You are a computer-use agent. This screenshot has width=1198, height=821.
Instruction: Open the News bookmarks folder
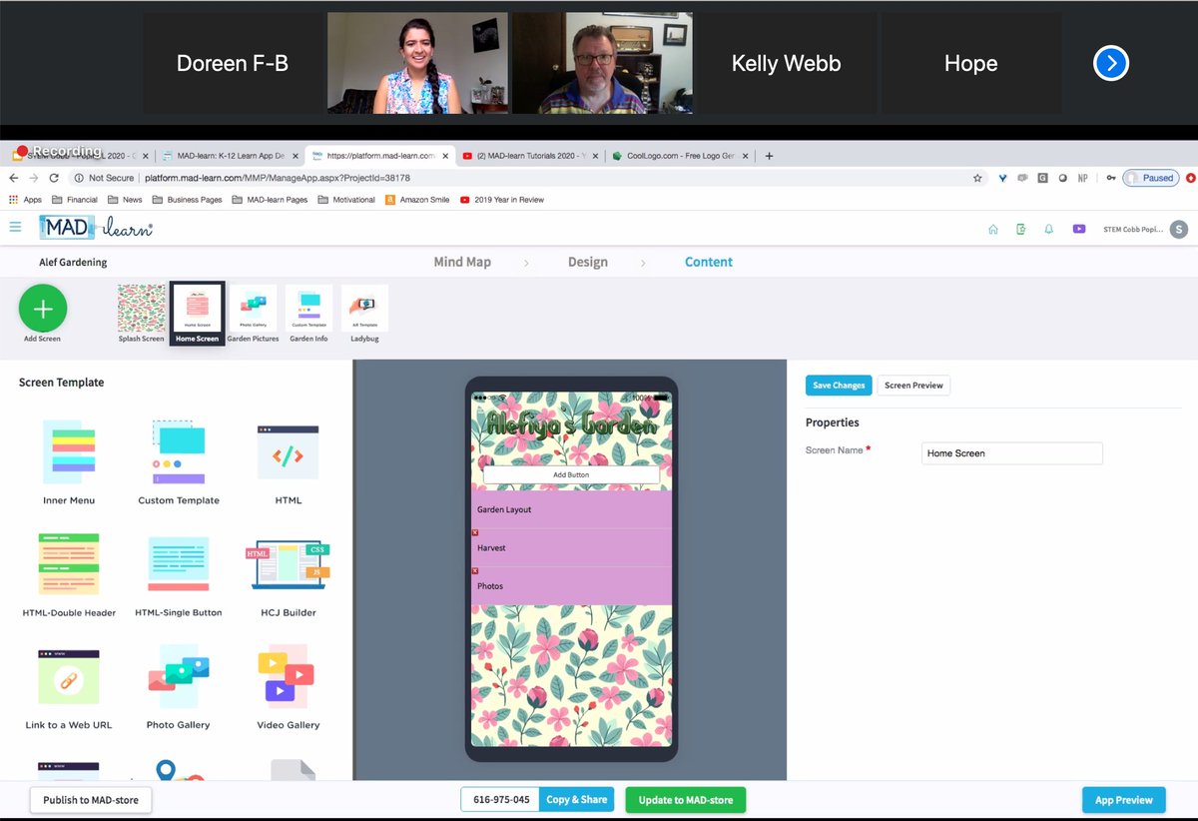[125, 200]
